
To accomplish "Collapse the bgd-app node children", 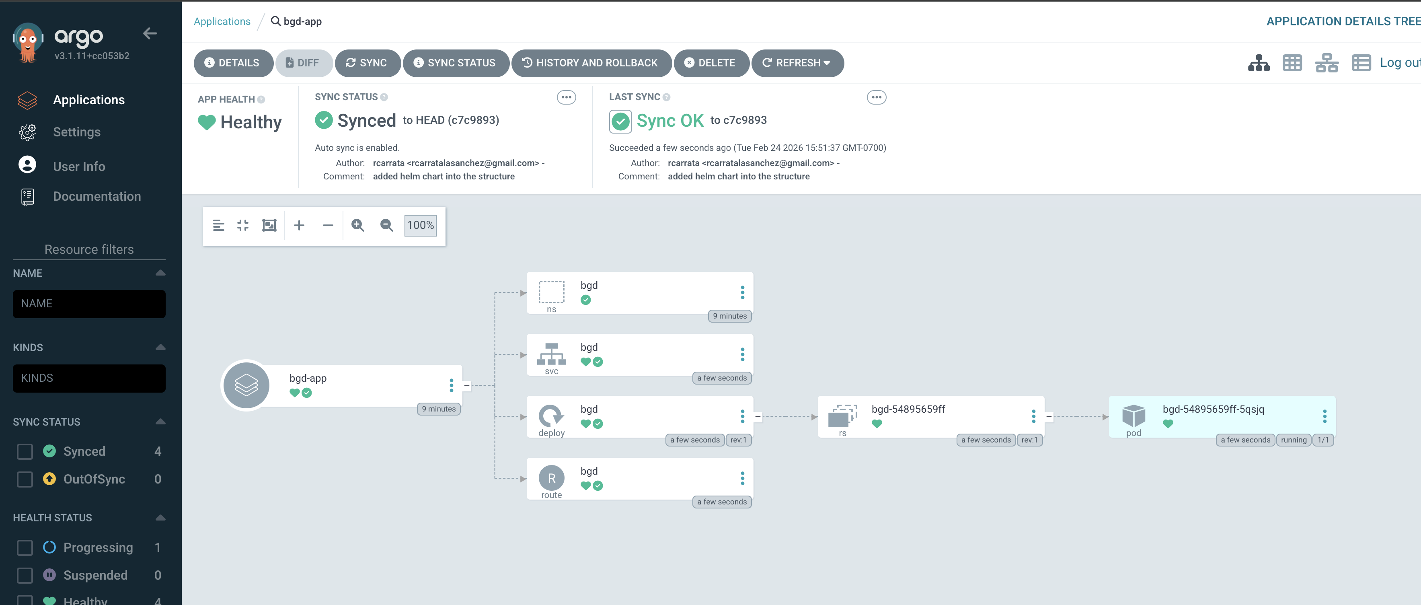I will (467, 386).
